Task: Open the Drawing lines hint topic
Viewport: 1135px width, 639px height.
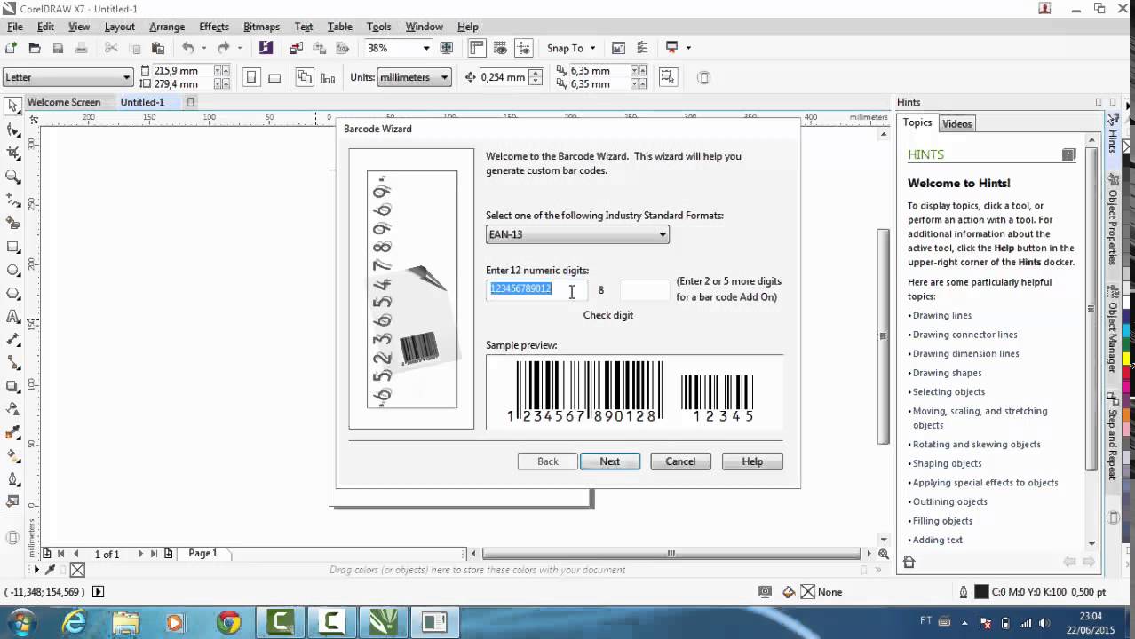Action: click(x=942, y=315)
